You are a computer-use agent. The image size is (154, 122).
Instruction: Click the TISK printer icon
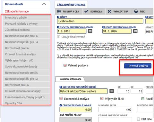coord(136,11)
